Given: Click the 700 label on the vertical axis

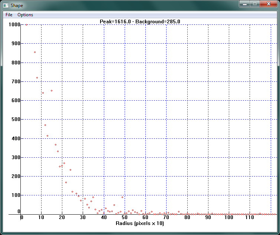Looking at the screenshot, I should point(16,81).
